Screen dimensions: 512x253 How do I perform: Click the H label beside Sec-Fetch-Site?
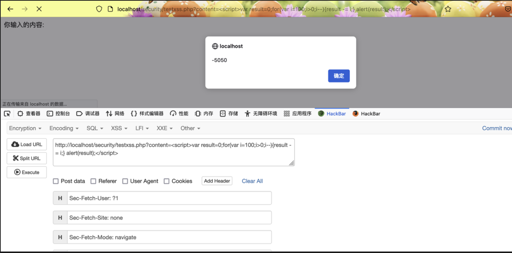click(60, 218)
